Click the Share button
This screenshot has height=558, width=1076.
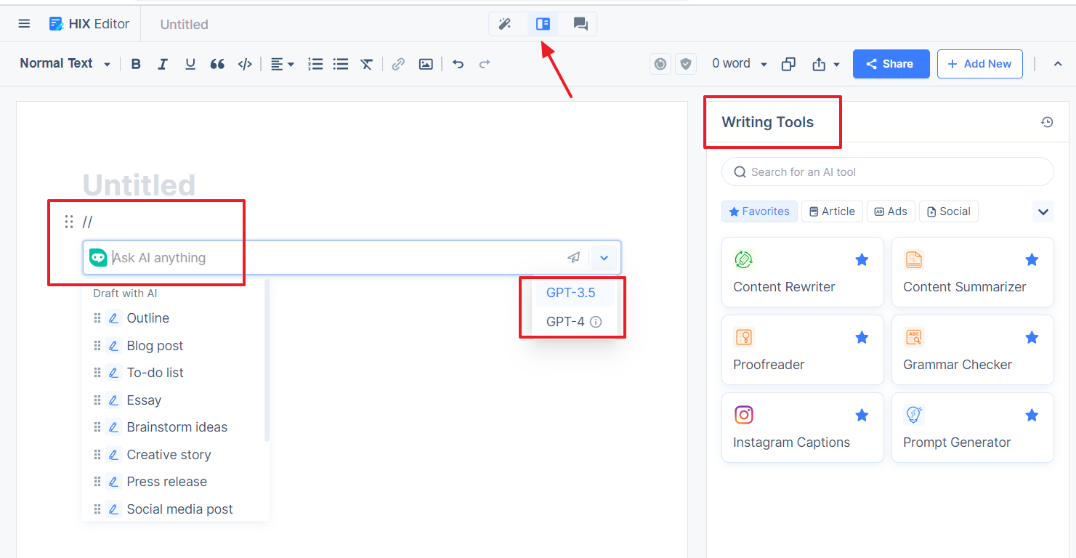pos(891,64)
